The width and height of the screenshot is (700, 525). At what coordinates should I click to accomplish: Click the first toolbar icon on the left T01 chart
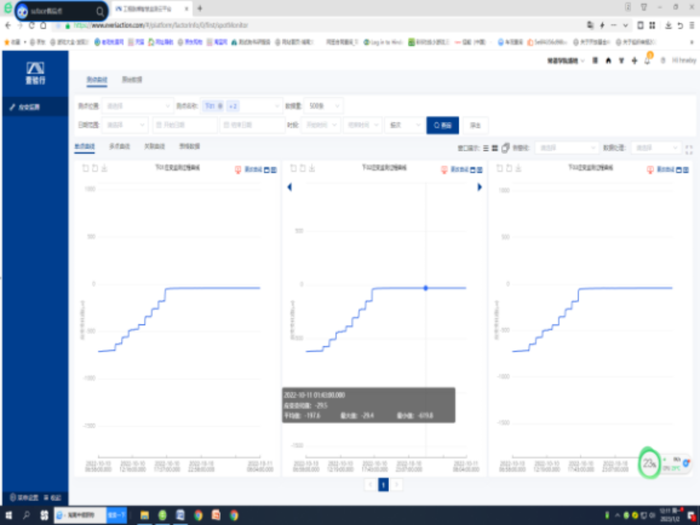pos(86,168)
